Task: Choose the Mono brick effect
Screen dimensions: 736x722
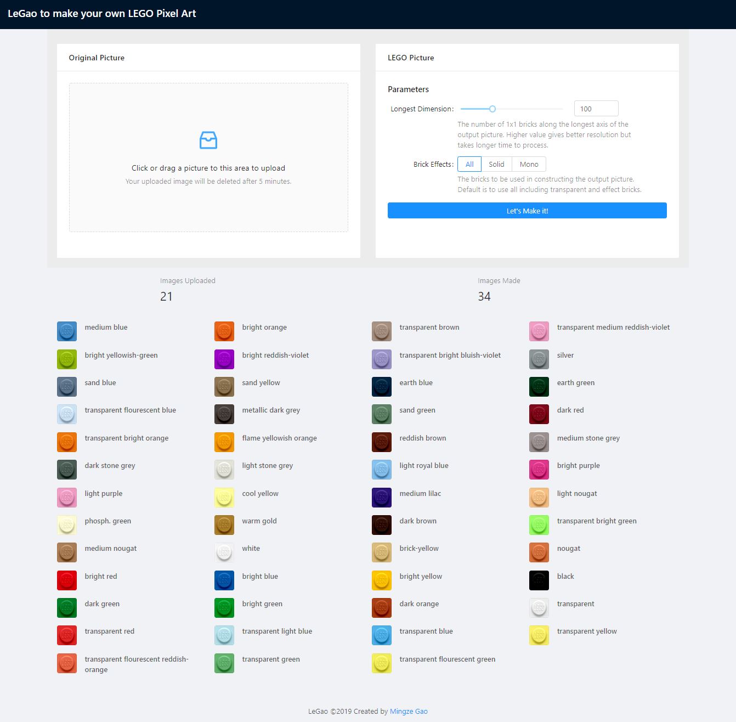Action: point(529,164)
